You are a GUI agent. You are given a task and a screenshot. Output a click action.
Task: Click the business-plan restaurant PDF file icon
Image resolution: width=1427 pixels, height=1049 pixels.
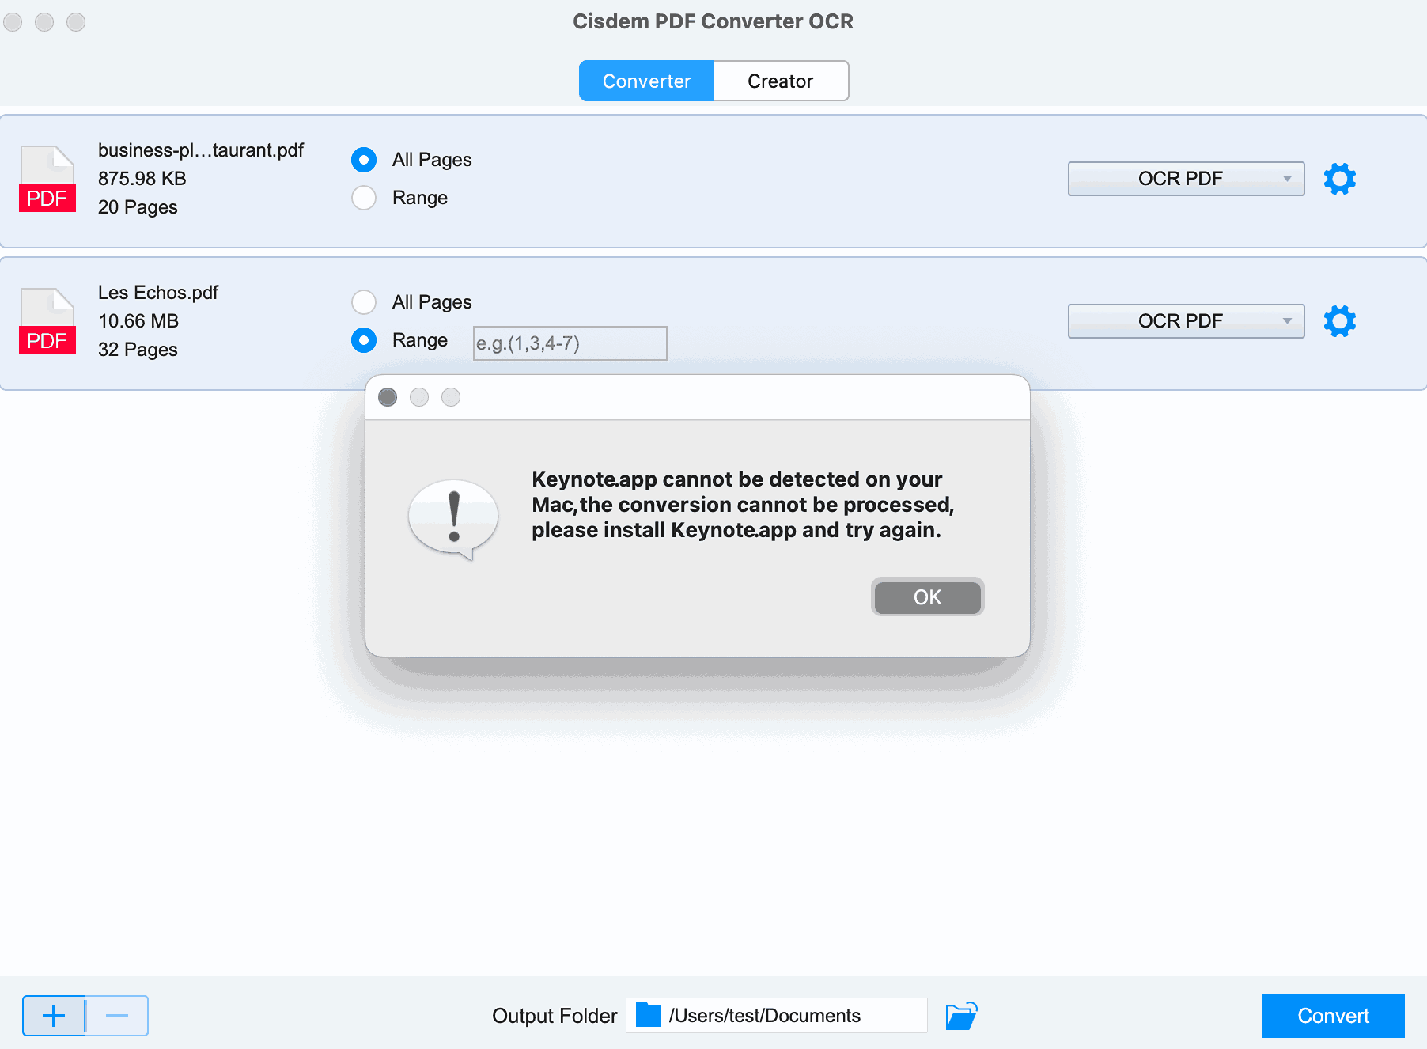47,179
